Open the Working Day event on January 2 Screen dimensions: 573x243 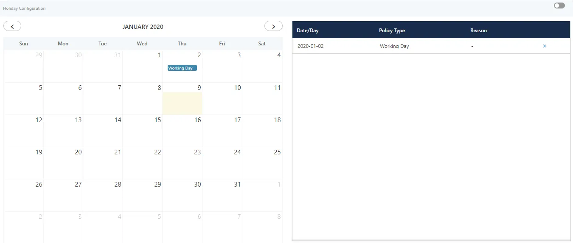[182, 68]
